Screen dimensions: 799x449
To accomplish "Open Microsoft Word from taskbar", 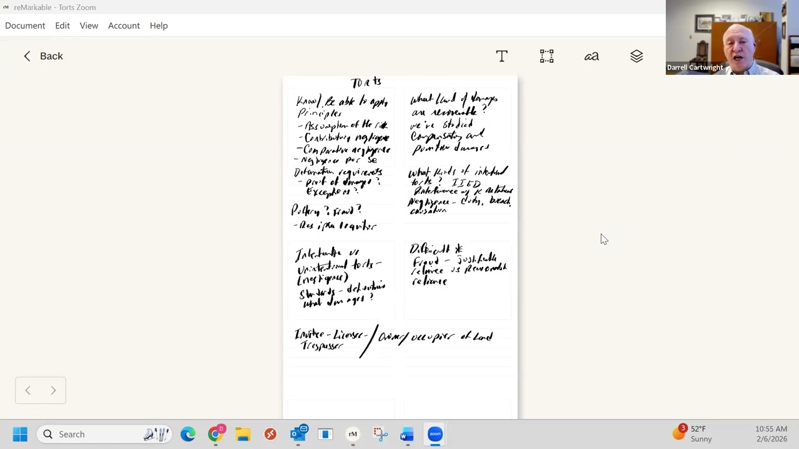I will click(407, 434).
